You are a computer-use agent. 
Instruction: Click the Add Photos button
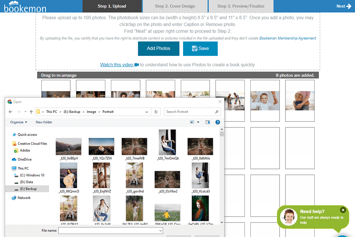pos(159,49)
